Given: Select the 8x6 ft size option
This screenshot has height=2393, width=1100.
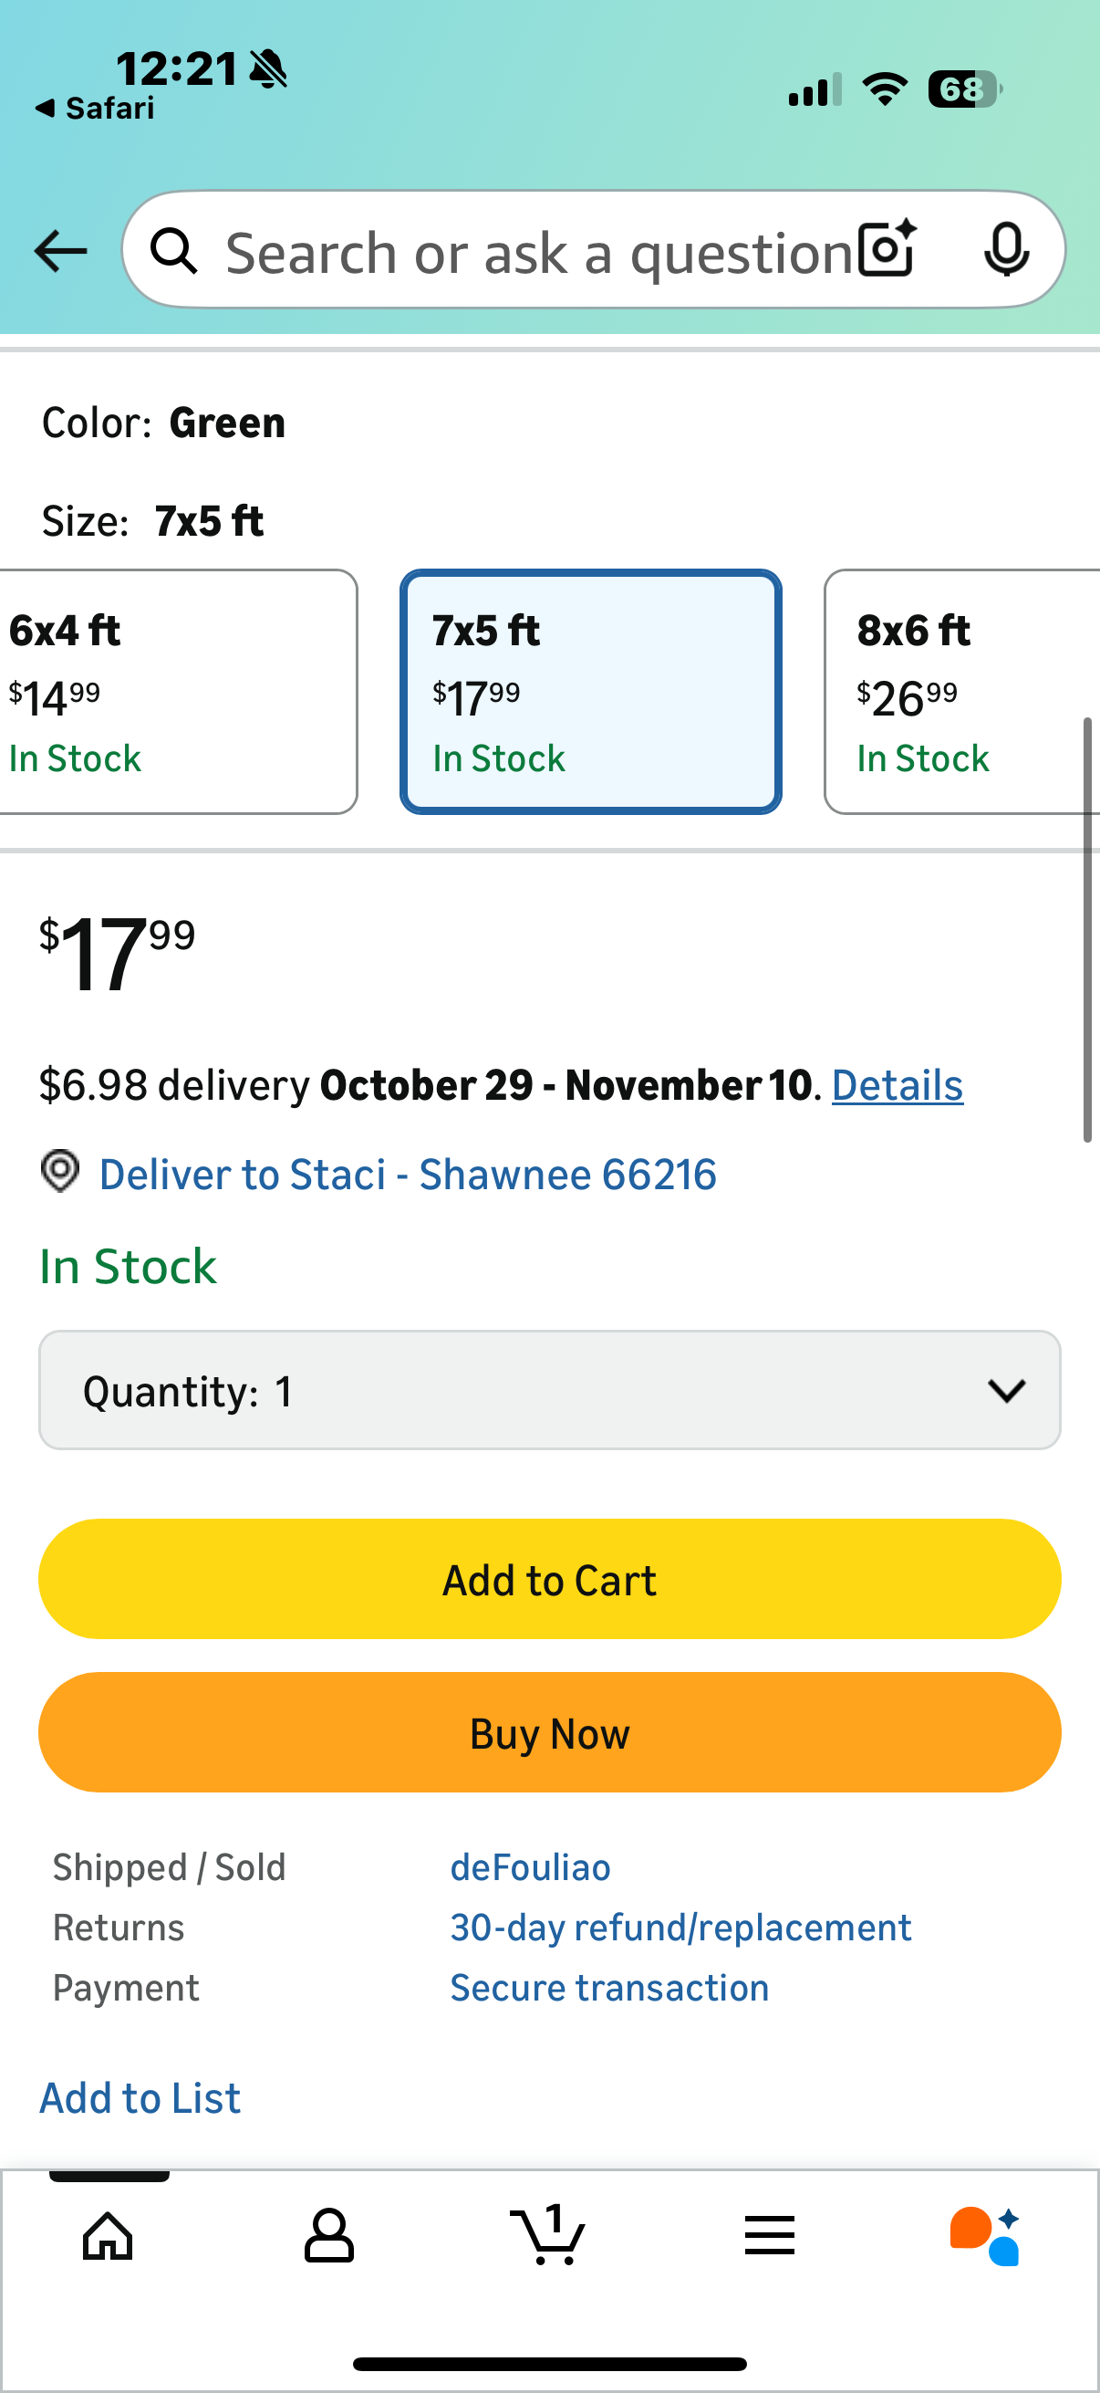Looking at the screenshot, I should (x=962, y=692).
